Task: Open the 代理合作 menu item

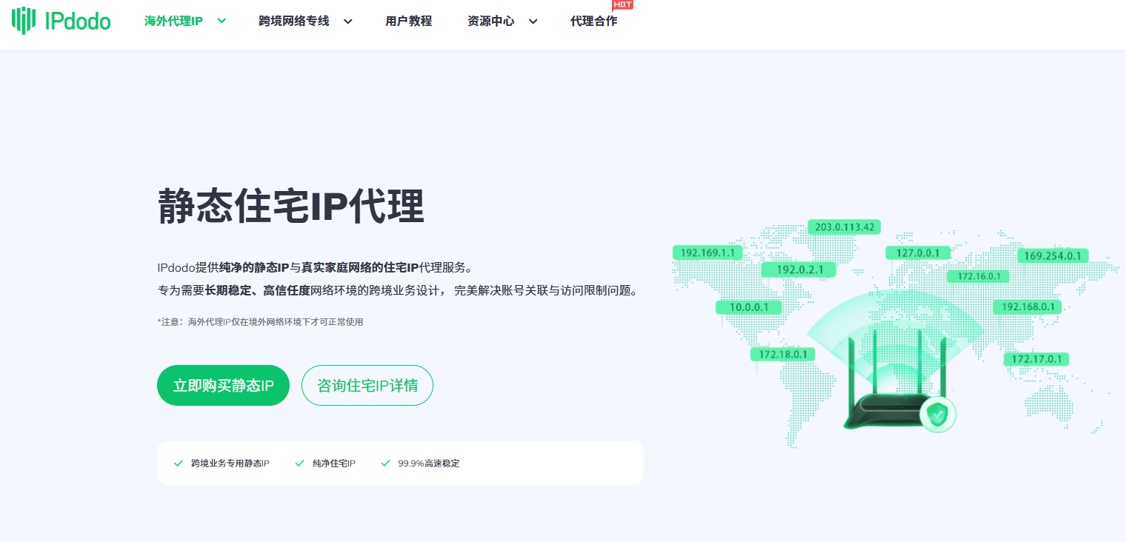Action: click(593, 21)
